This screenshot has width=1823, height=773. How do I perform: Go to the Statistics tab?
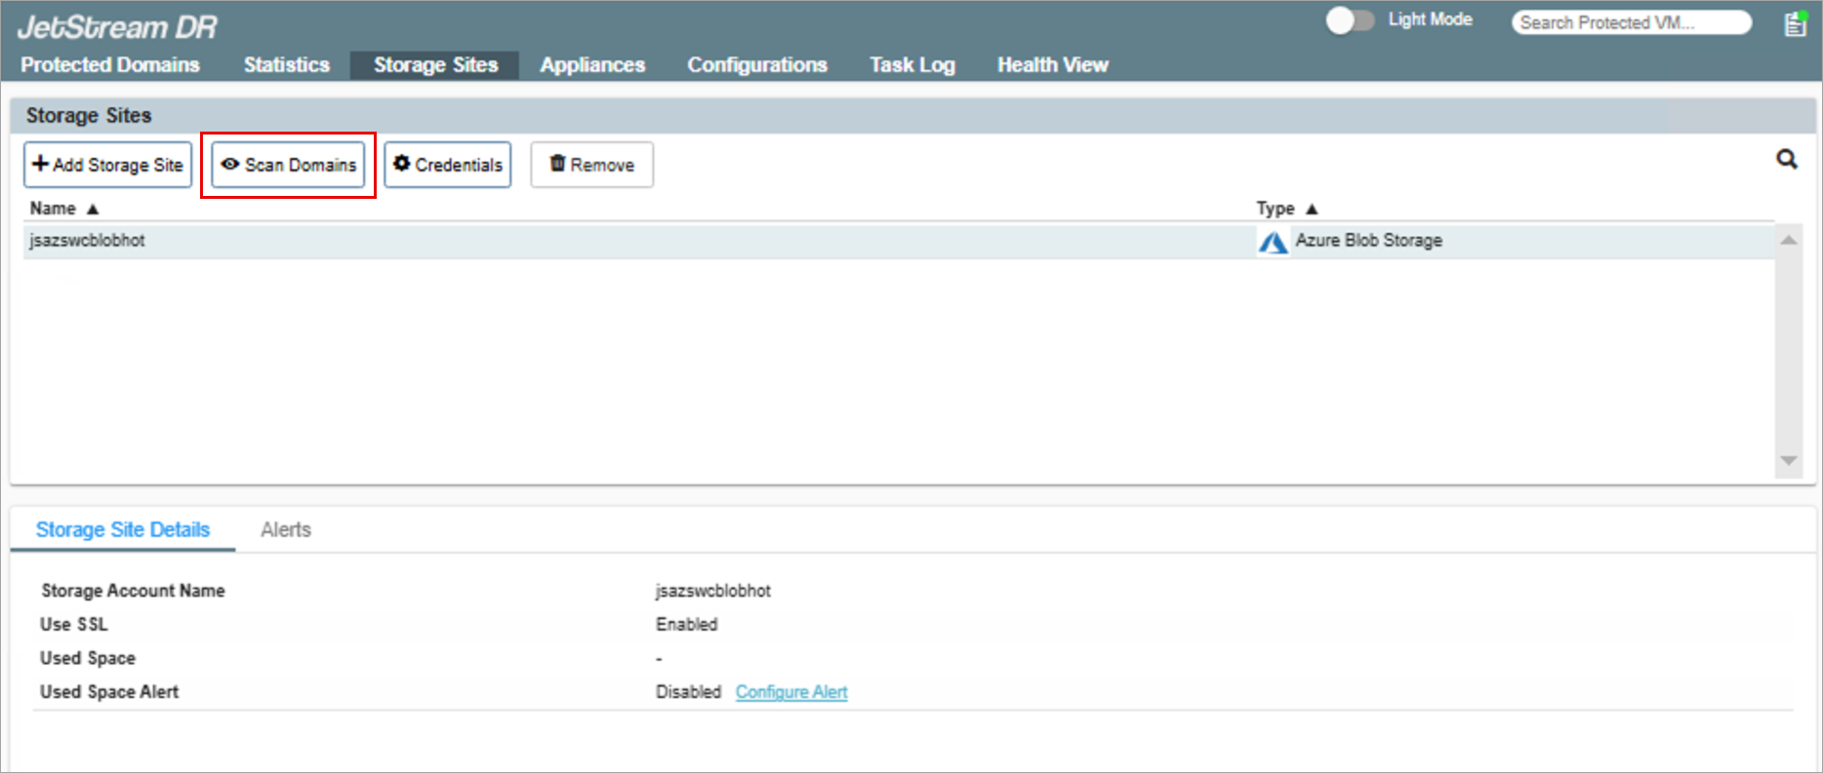point(286,65)
